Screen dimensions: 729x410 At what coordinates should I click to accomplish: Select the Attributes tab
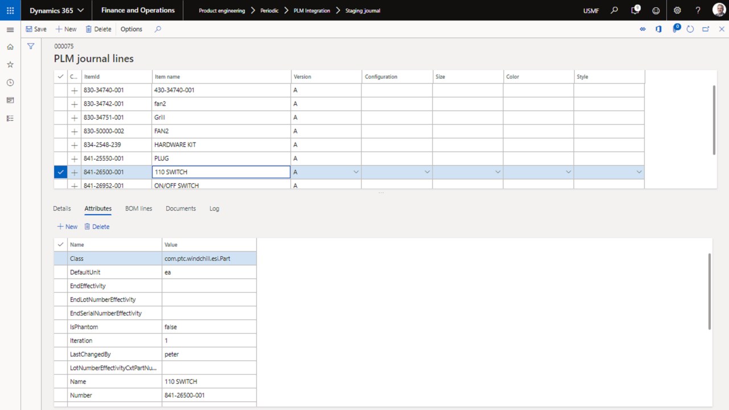[98, 208]
